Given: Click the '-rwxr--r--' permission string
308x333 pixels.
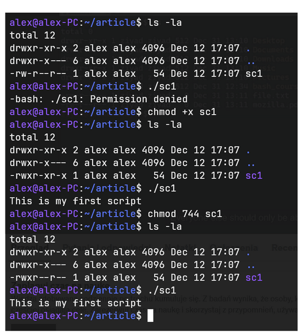Looking at the screenshot, I should coord(38,278).
